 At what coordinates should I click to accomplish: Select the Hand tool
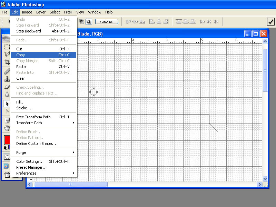(x=7, y=128)
